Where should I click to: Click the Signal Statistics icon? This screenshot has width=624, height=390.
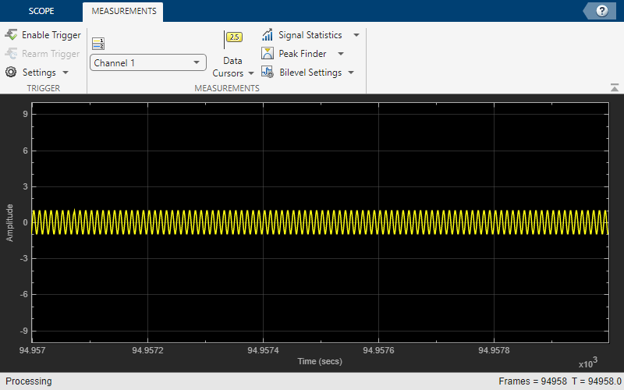pyautogui.click(x=268, y=35)
